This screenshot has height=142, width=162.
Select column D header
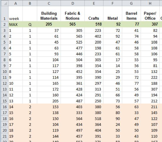click(73, 3)
